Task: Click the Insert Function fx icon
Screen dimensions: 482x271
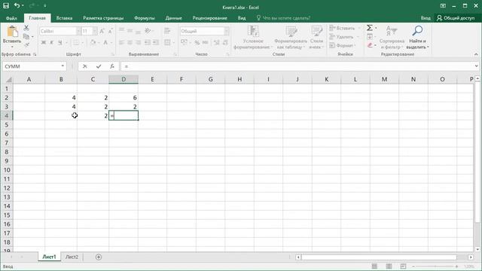Action: coord(112,66)
